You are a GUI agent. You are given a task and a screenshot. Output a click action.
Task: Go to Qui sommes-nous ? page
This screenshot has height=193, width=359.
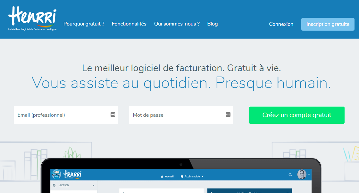[x=177, y=24]
